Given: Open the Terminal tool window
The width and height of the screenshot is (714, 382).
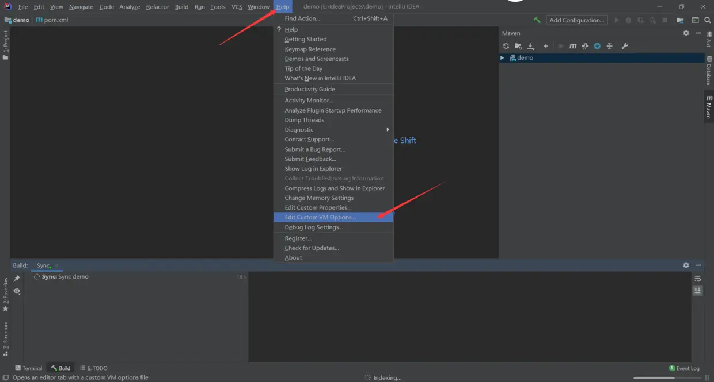Looking at the screenshot, I should tap(29, 368).
